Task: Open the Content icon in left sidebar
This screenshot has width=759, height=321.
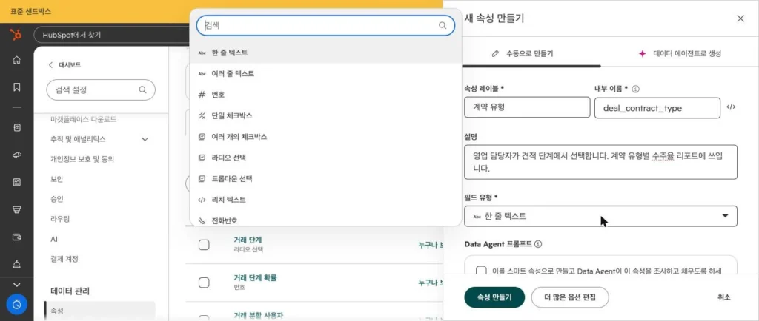Action: [16, 182]
